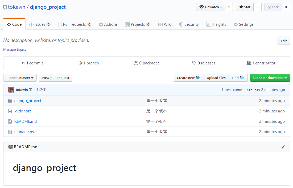The height and width of the screenshot is (188, 293).
Task: Click commit message in manage.py row
Action: pos(156,132)
